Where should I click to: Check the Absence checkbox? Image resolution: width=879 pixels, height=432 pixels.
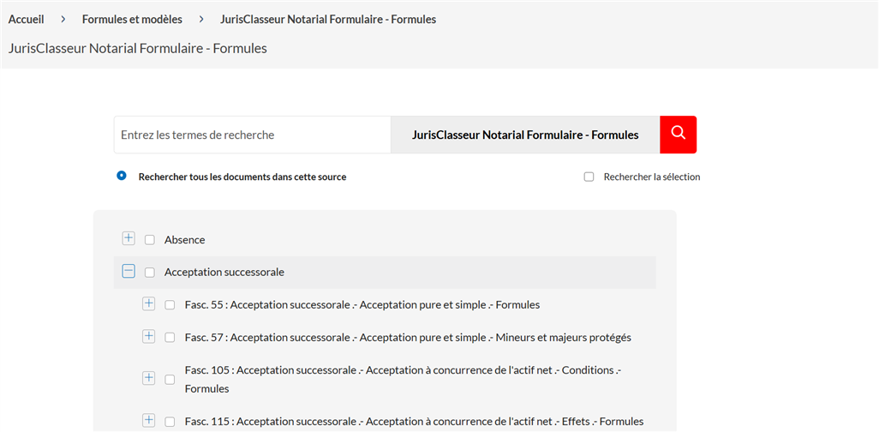(150, 240)
